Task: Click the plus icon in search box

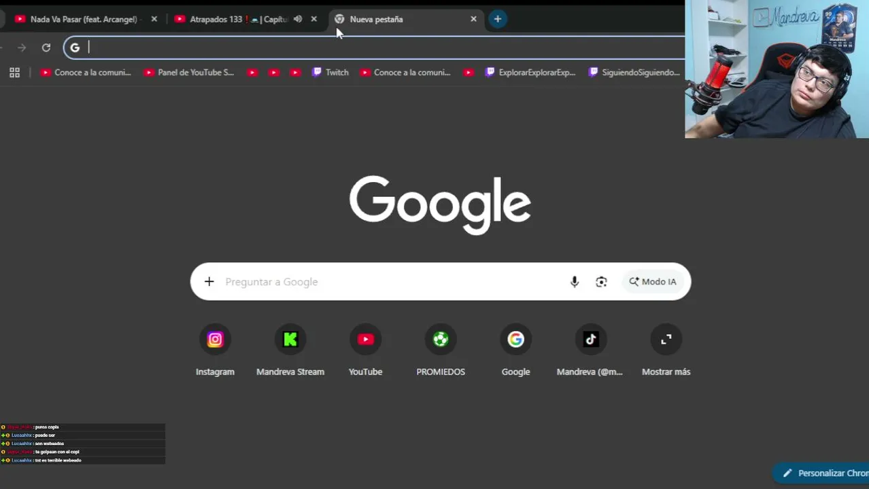Action: (209, 282)
